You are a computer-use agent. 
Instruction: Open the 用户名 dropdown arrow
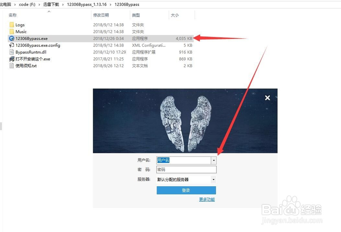(214, 160)
